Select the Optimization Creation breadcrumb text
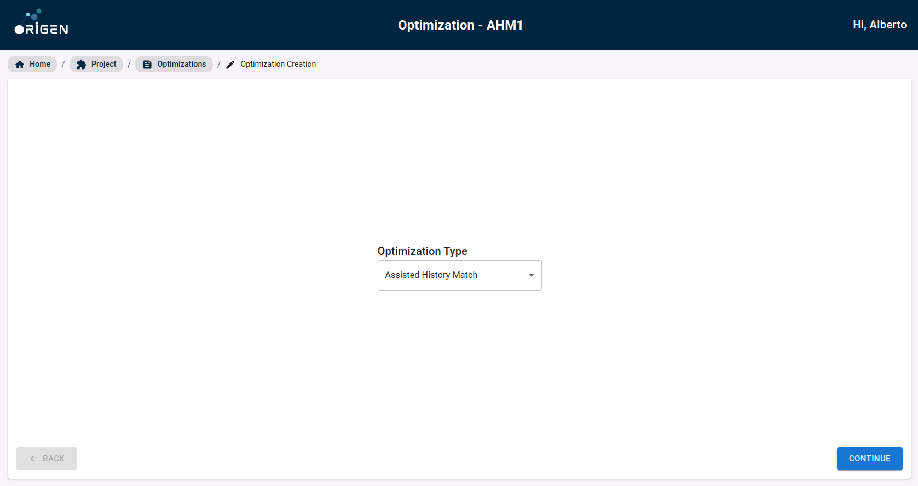This screenshot has width=918, height=486. point(278,64)
